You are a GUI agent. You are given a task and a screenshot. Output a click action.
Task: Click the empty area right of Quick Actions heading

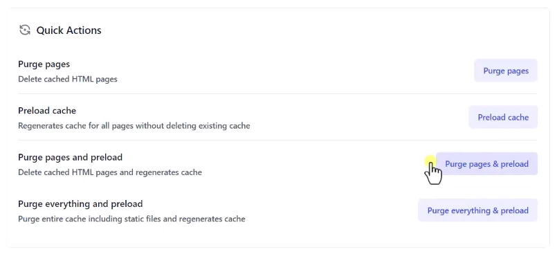click(x=320, y=30)
